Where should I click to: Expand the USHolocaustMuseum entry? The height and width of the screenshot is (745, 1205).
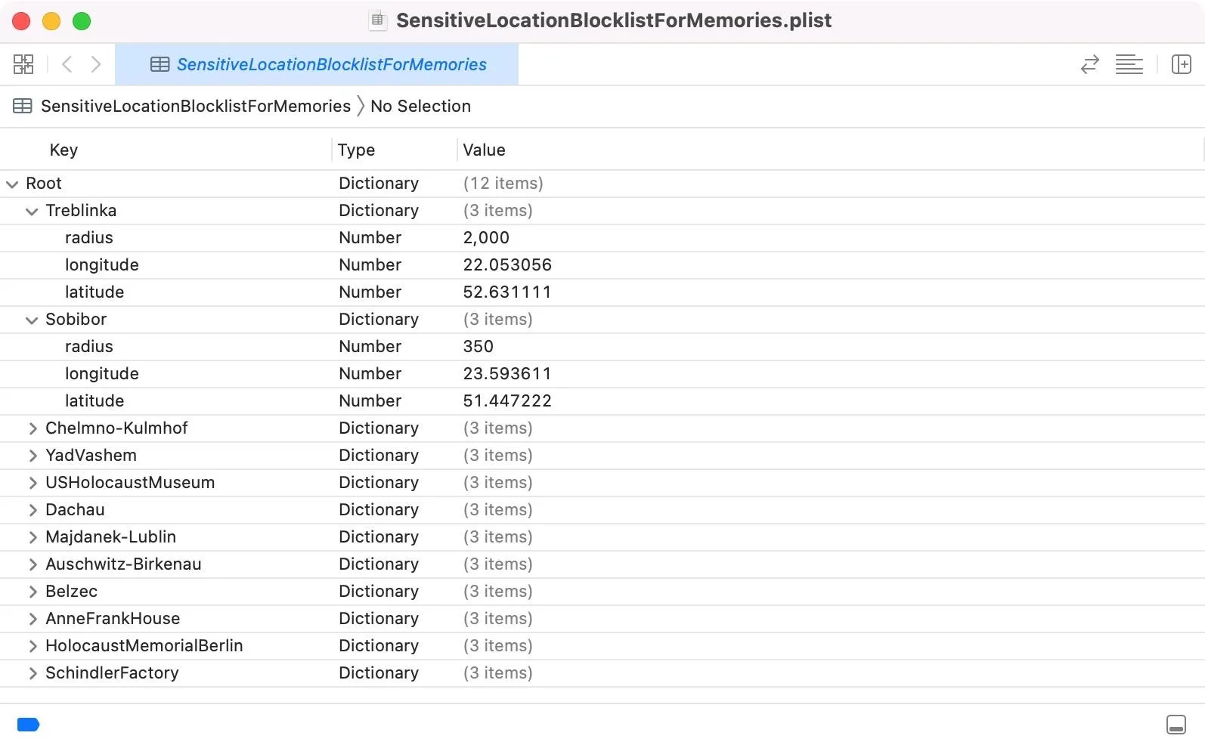pos(33,483)
